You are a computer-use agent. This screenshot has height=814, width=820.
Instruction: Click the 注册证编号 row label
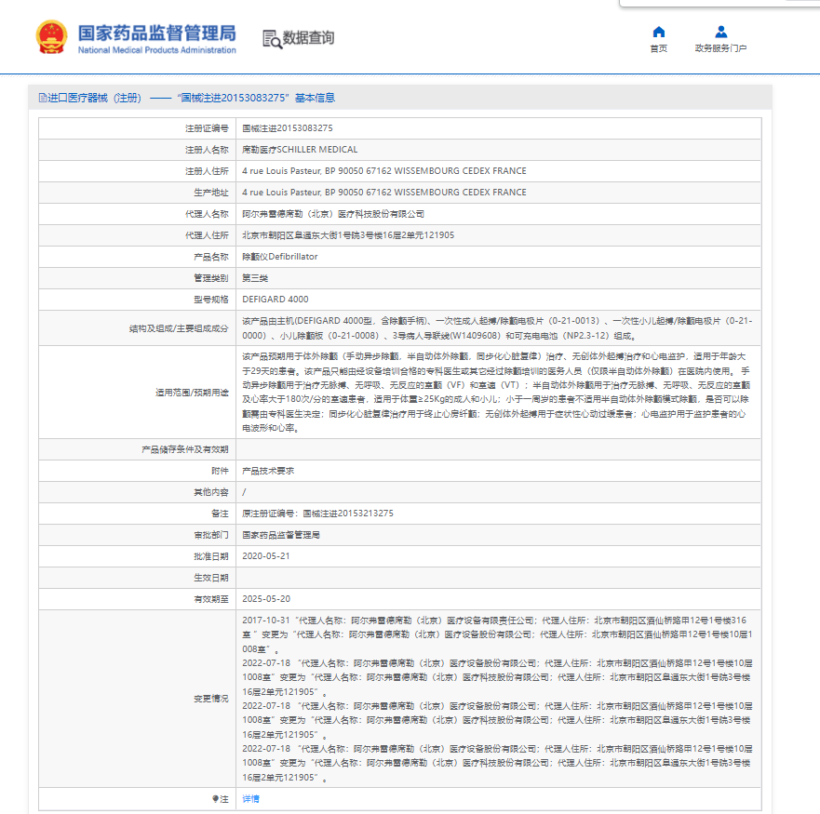pyautogui.click(x=207, y=128)
